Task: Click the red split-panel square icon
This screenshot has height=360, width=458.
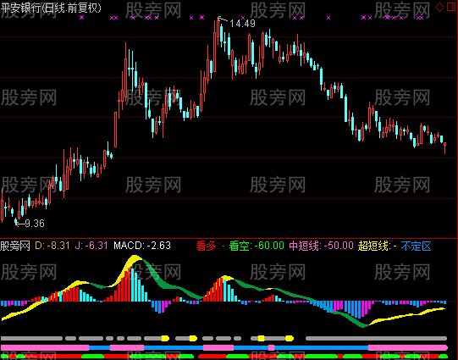Action: tap(452, 7)
